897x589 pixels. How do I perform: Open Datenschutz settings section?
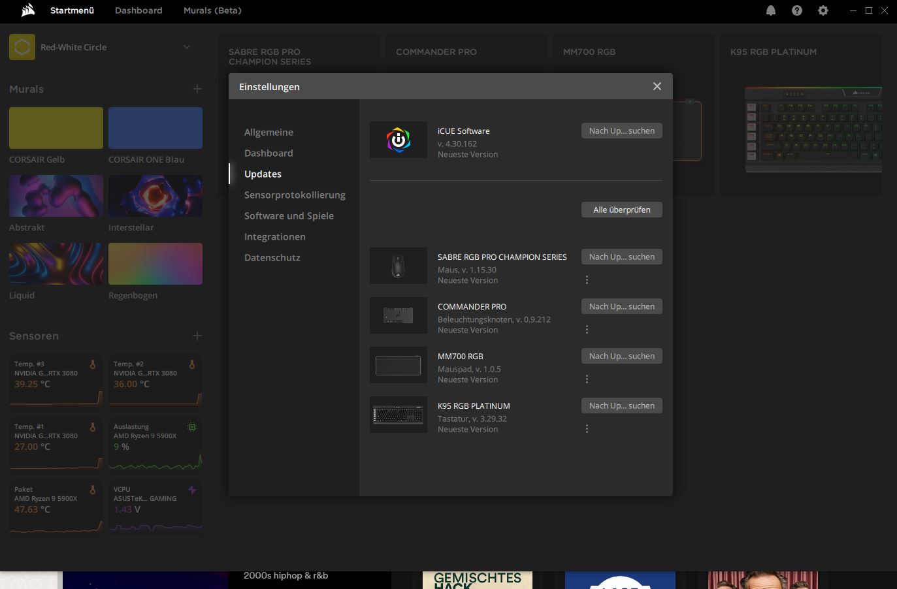272,257
